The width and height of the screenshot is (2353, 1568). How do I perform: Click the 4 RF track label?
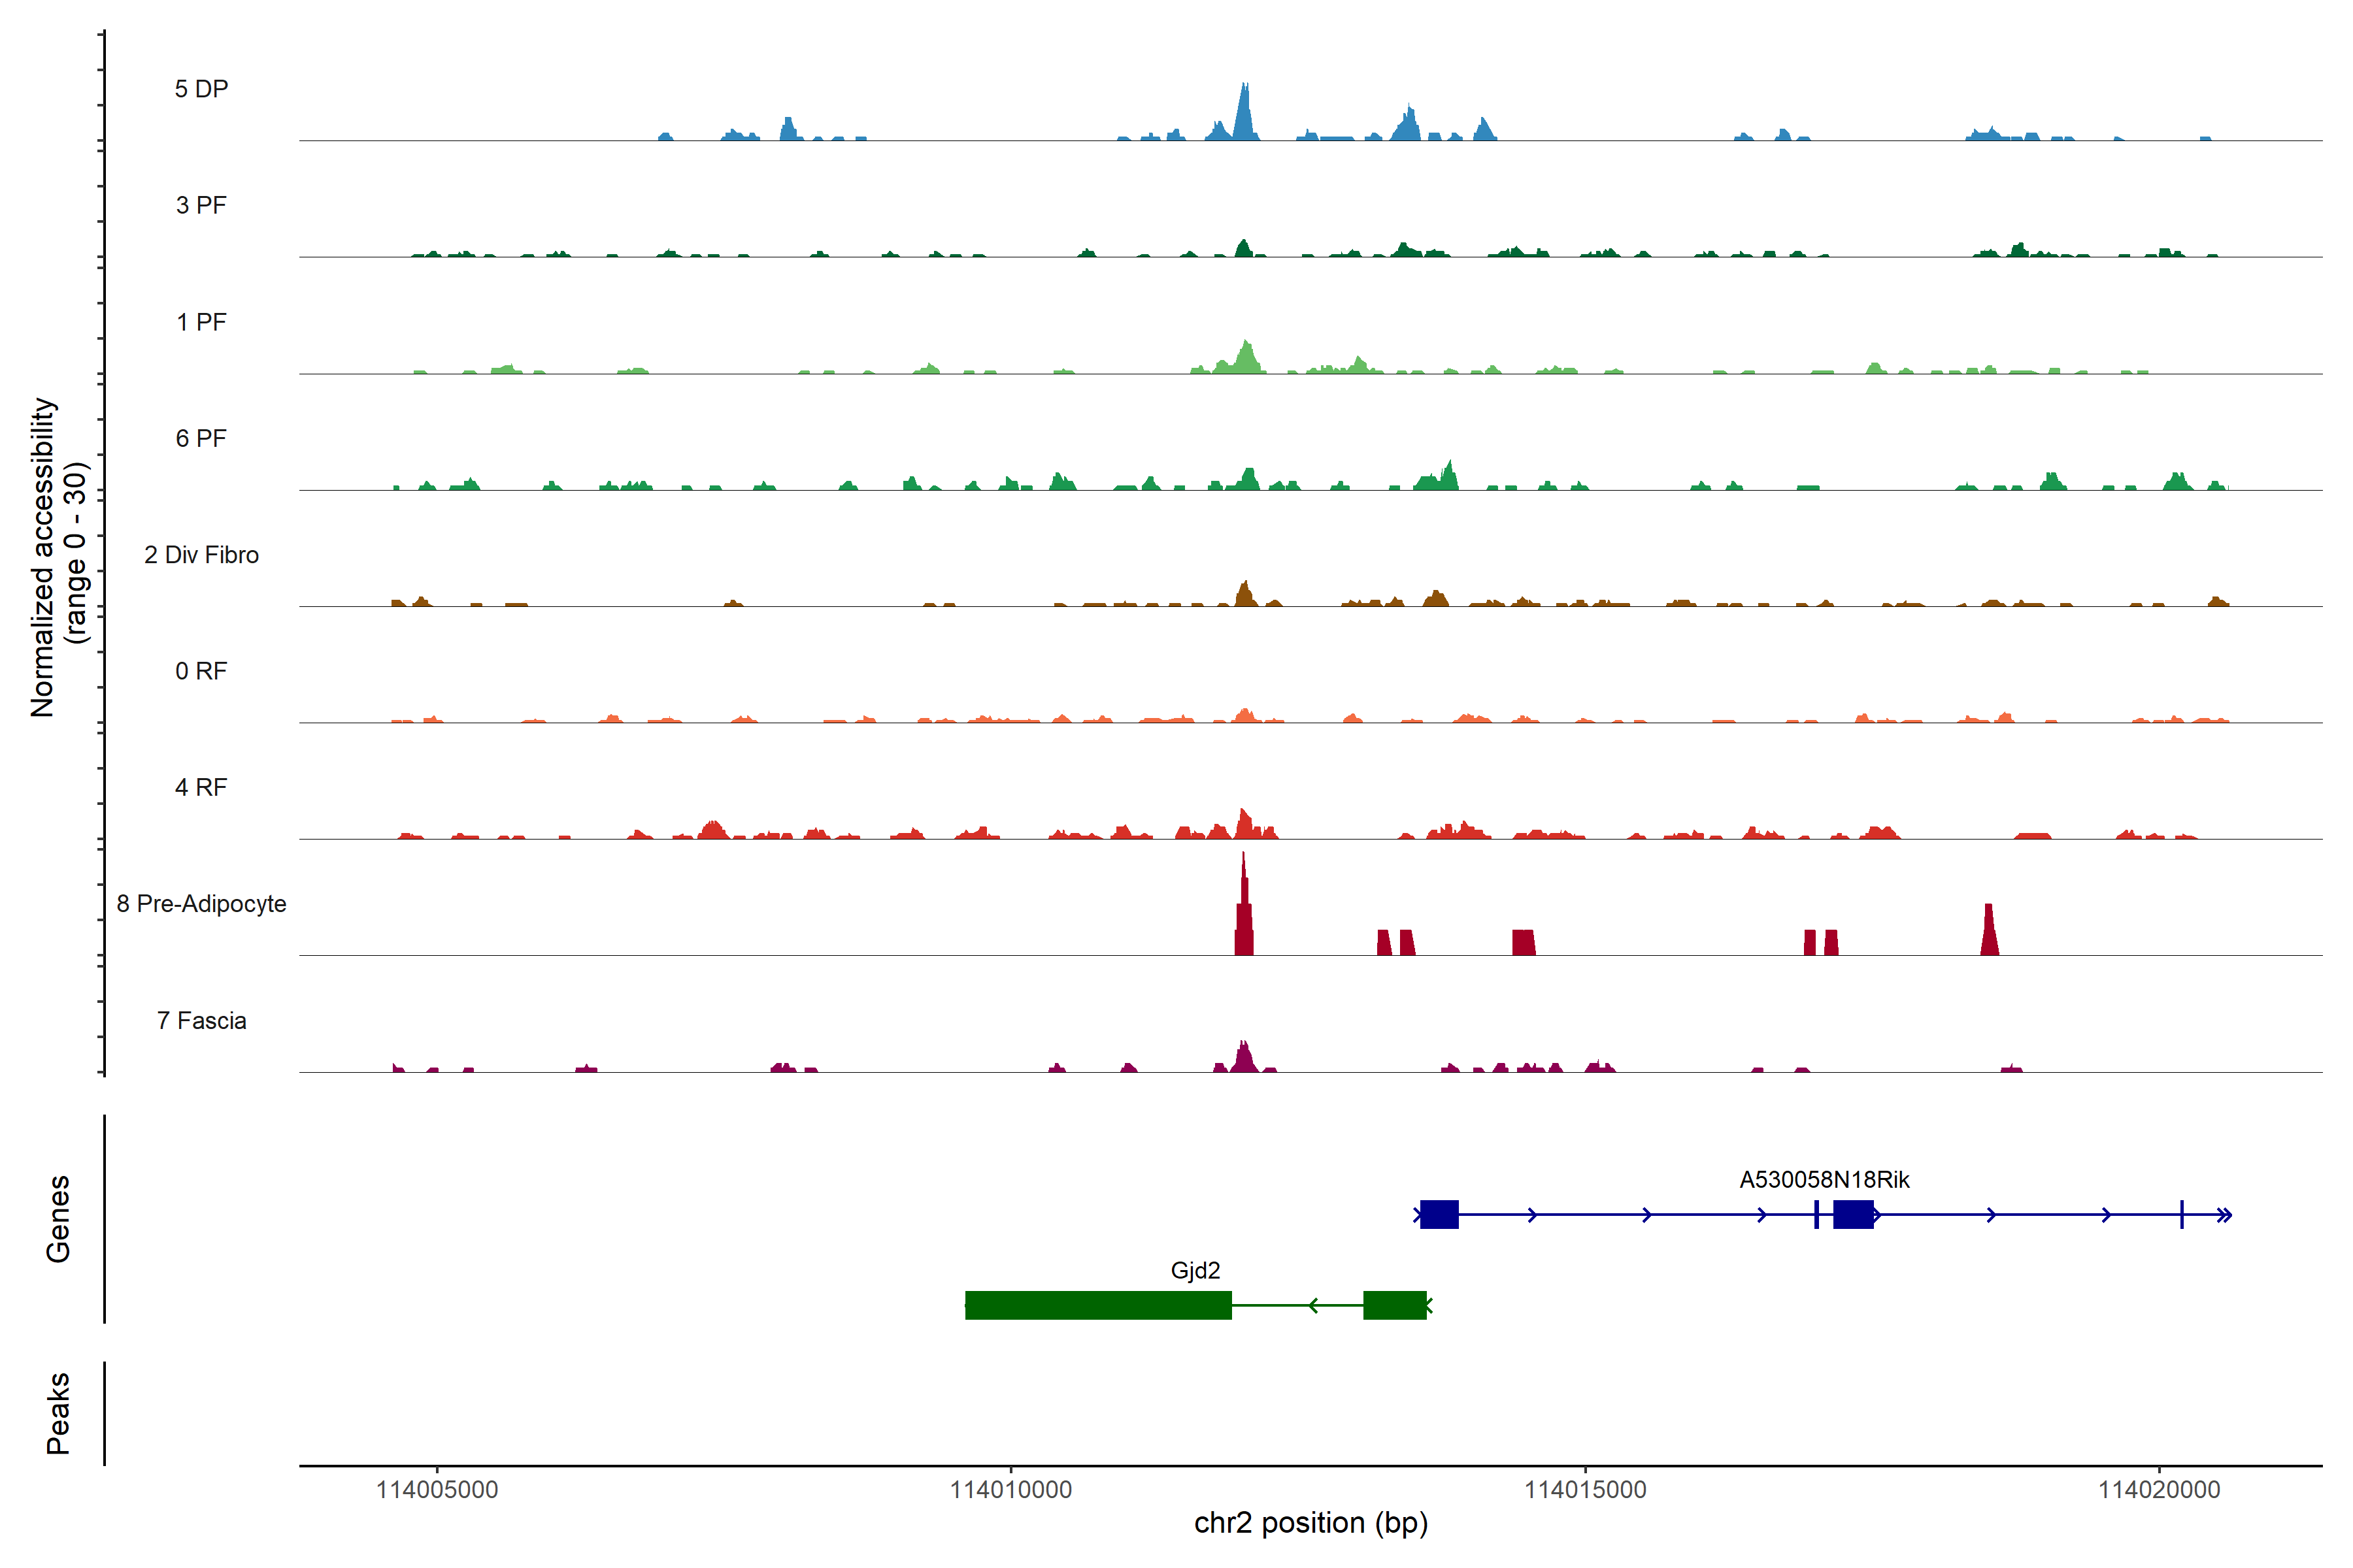point(201,787)
